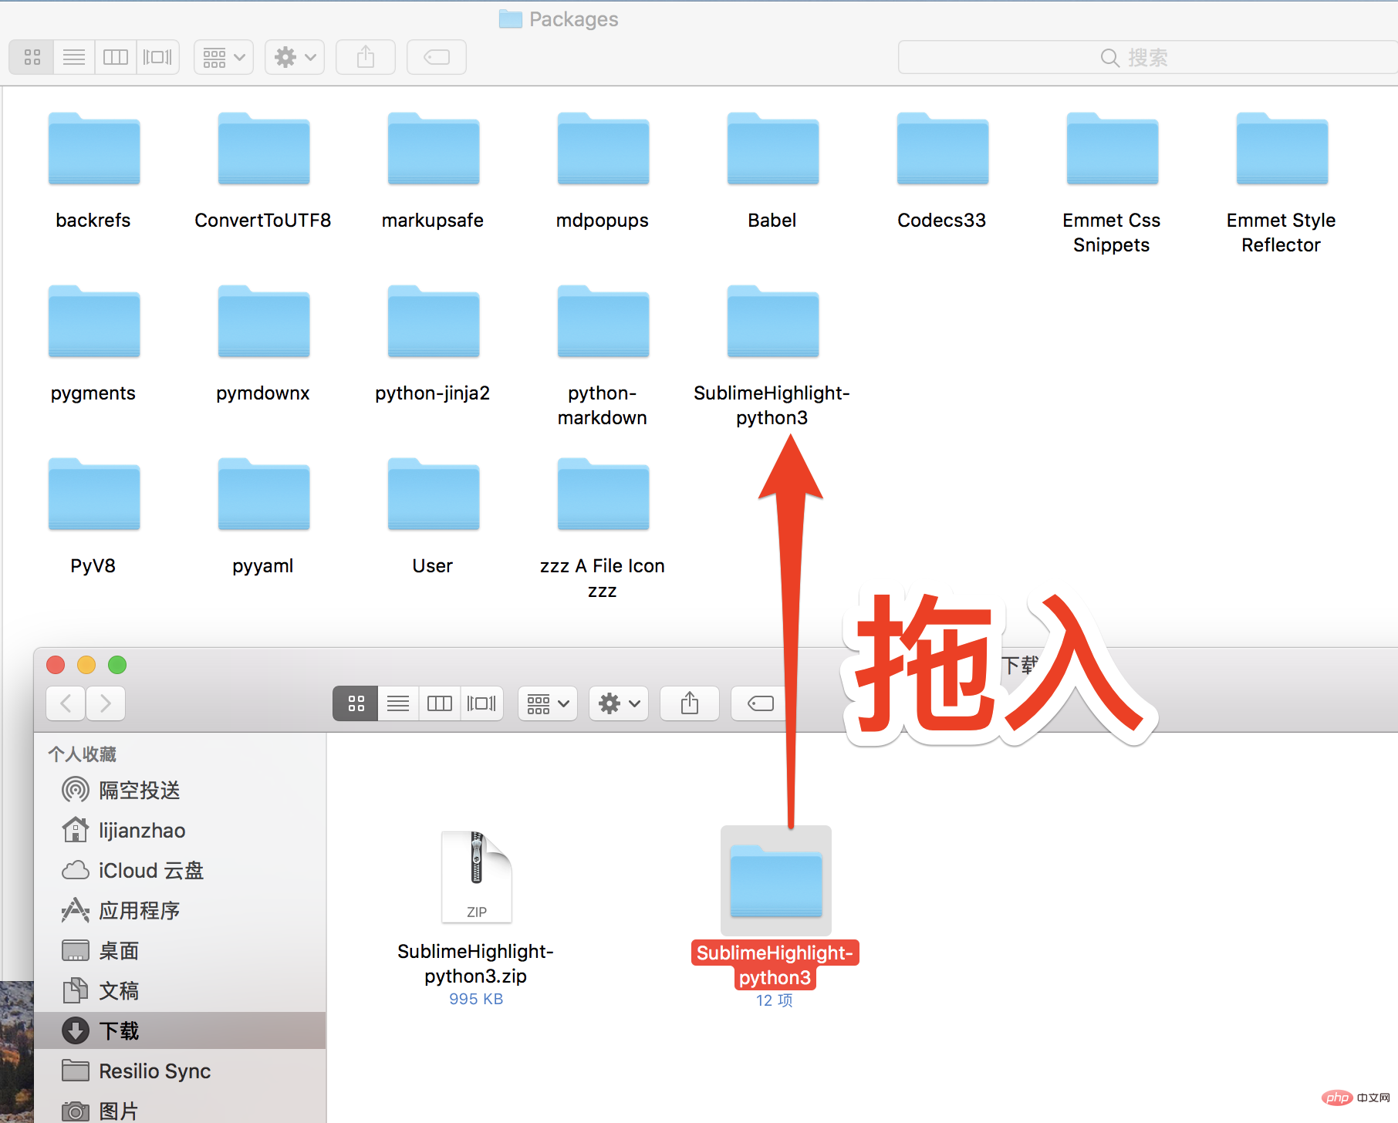1398x1123 pixels.
Task: Select the pymdownx folder
Action: [264, 322]
